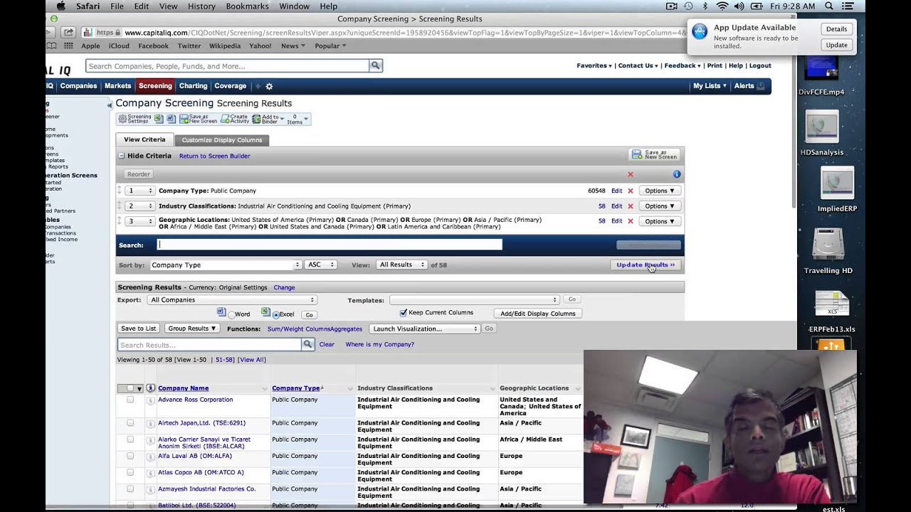Click the Safari share button
The width and height of the screenshot is (911, 512).
coord(68,32)
